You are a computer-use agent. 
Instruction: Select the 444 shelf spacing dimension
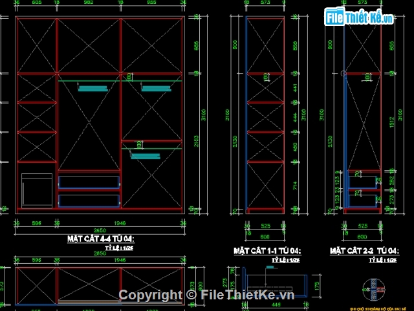pos(295,117)
